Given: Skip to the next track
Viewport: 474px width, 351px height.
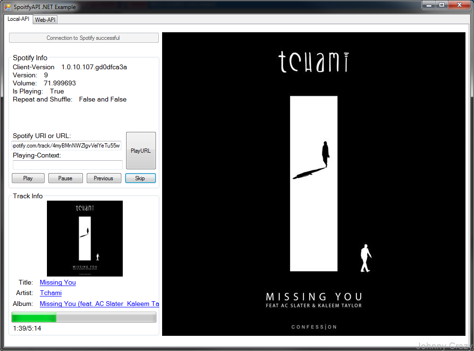Looking at the screenshot, I should pyautogui.click(x=140, y=178).
